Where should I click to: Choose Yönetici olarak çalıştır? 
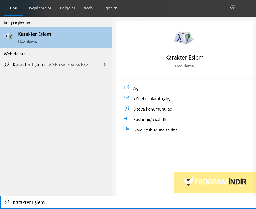(154, 99)
